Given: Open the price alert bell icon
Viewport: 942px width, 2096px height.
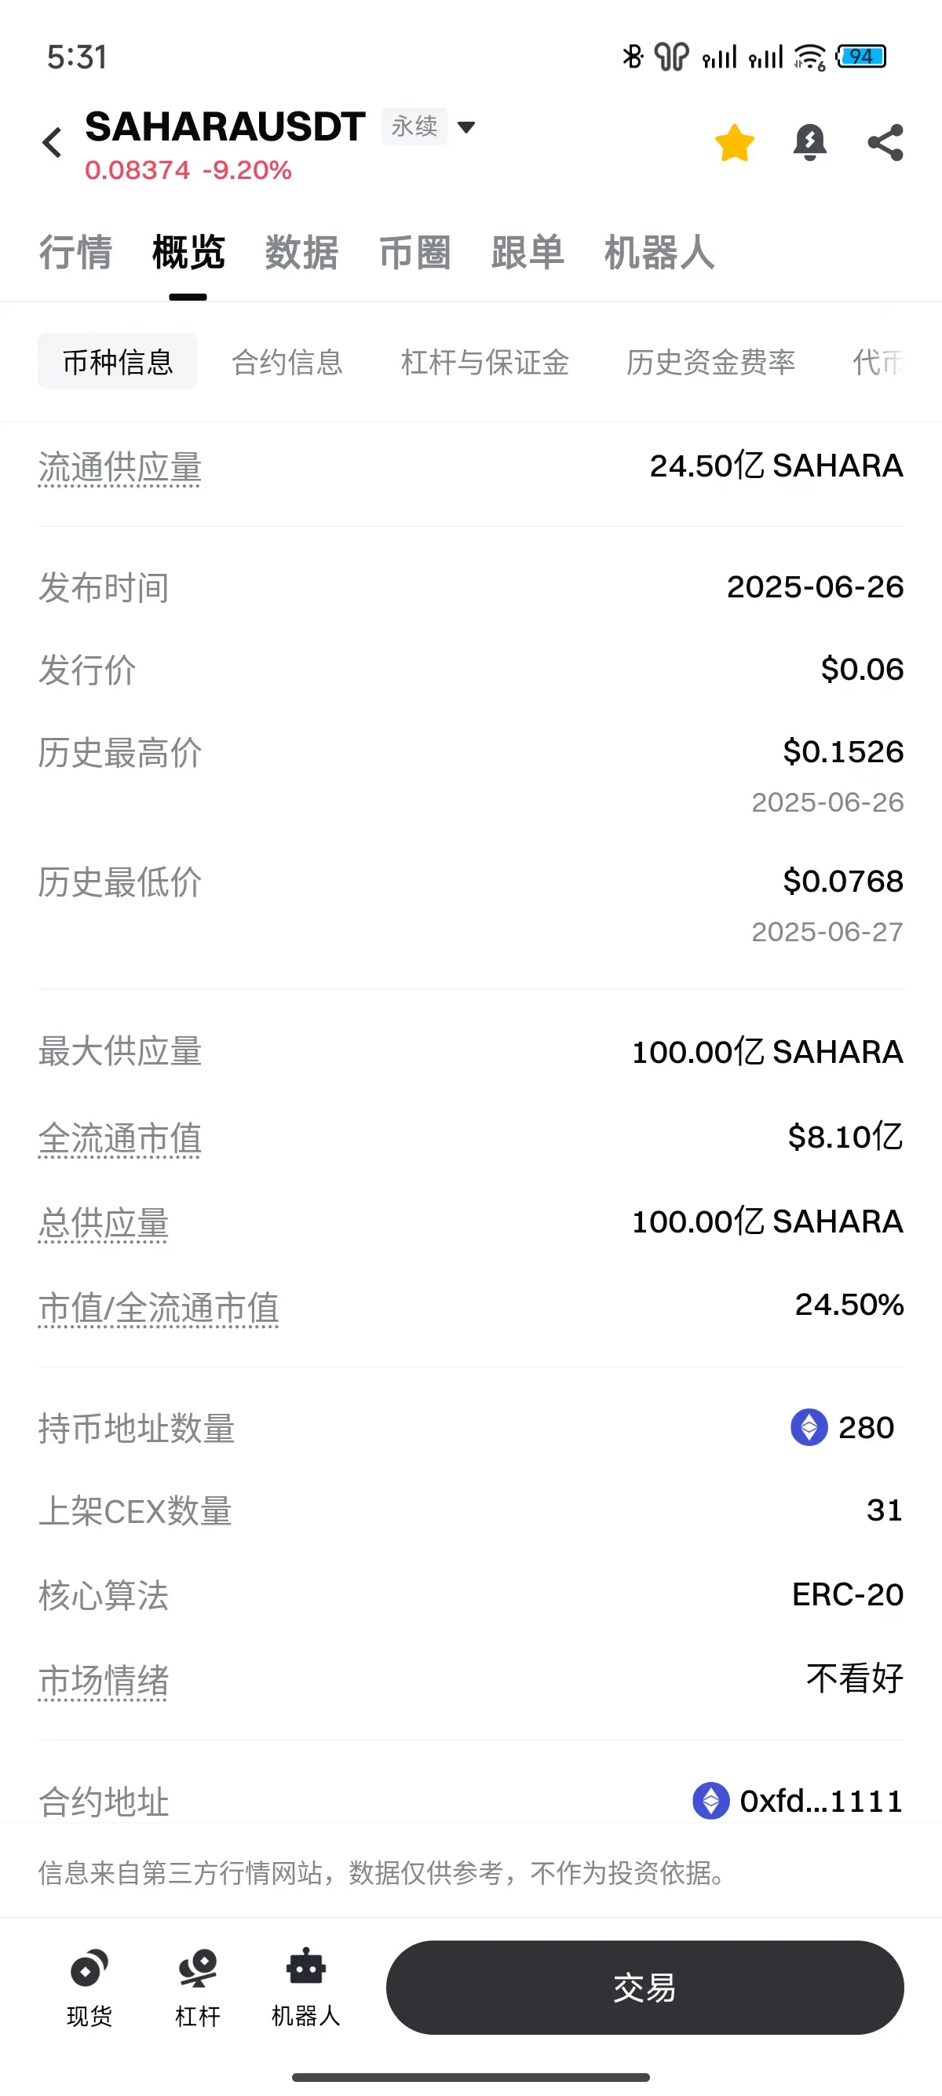Looking at the screenshot, I should point(809,143).
